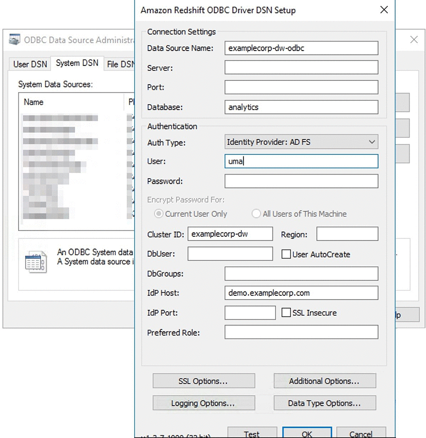
Task: Switch to User DSN tab in ODBC Administrator
Action: coord(30,64)
